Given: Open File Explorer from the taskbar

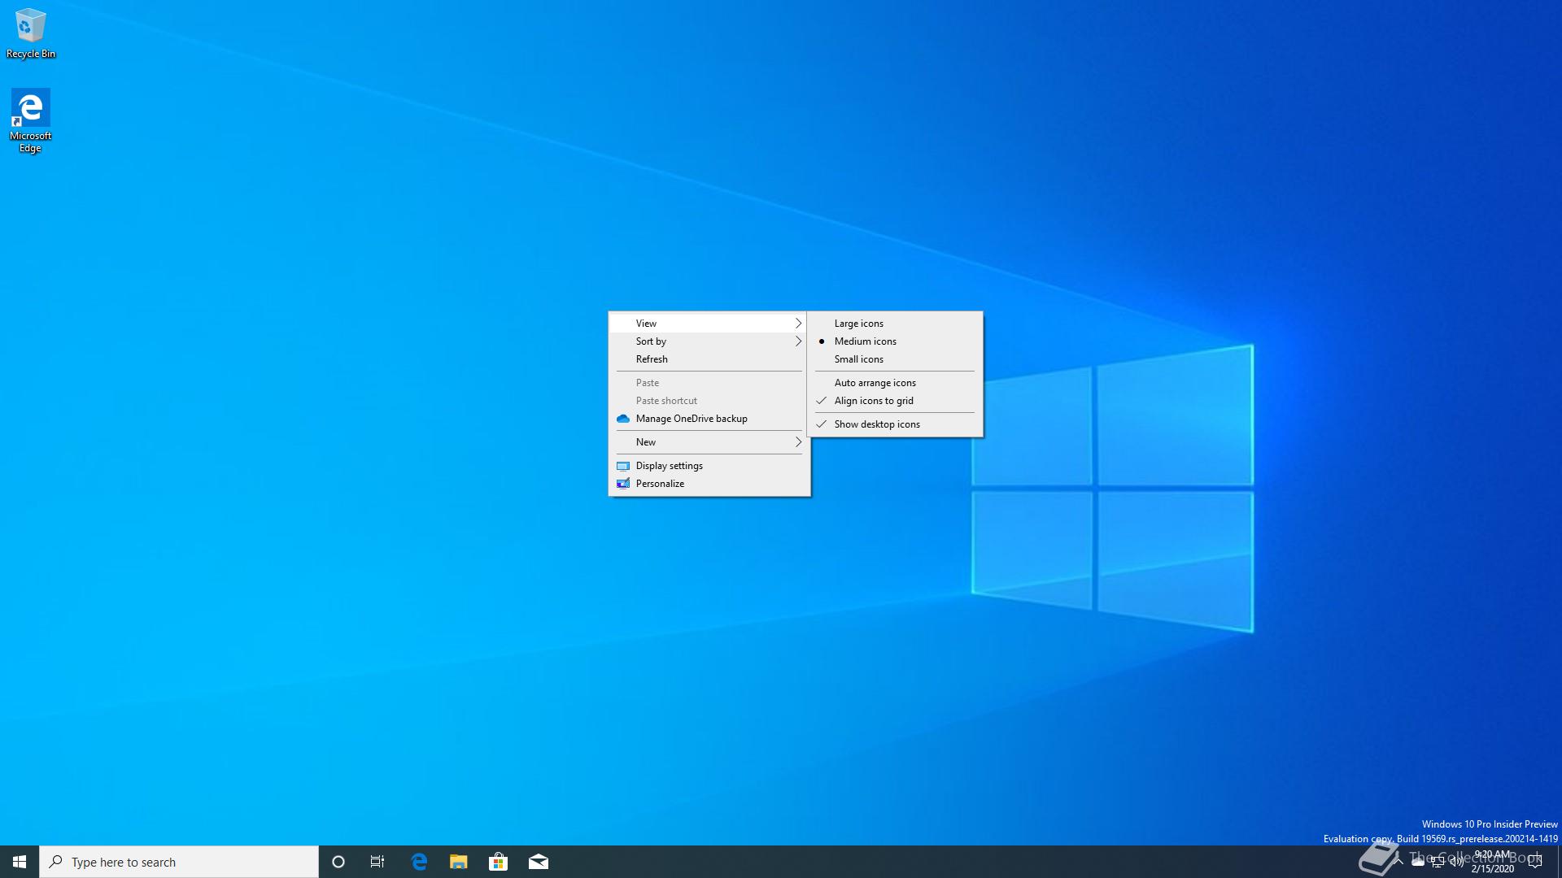Looking at the screenshot, I should pyautogui.click(x=458, y=862).
